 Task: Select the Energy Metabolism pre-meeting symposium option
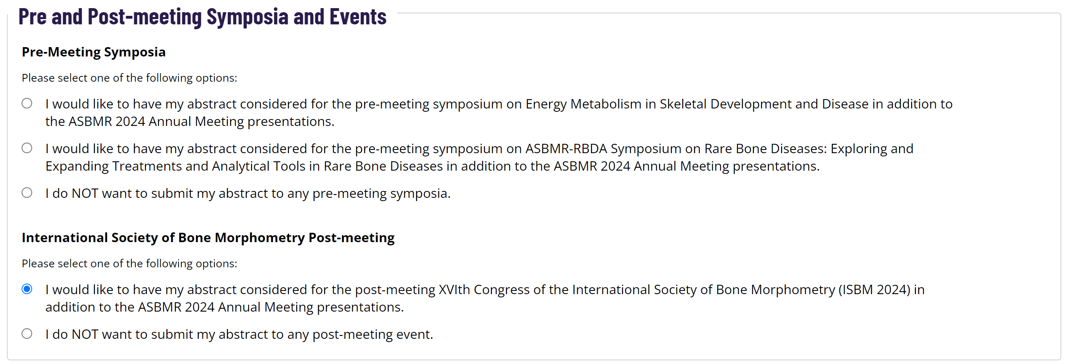point(26,104)
